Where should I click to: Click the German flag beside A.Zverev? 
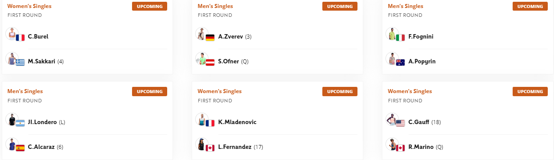tap(210, 38)
